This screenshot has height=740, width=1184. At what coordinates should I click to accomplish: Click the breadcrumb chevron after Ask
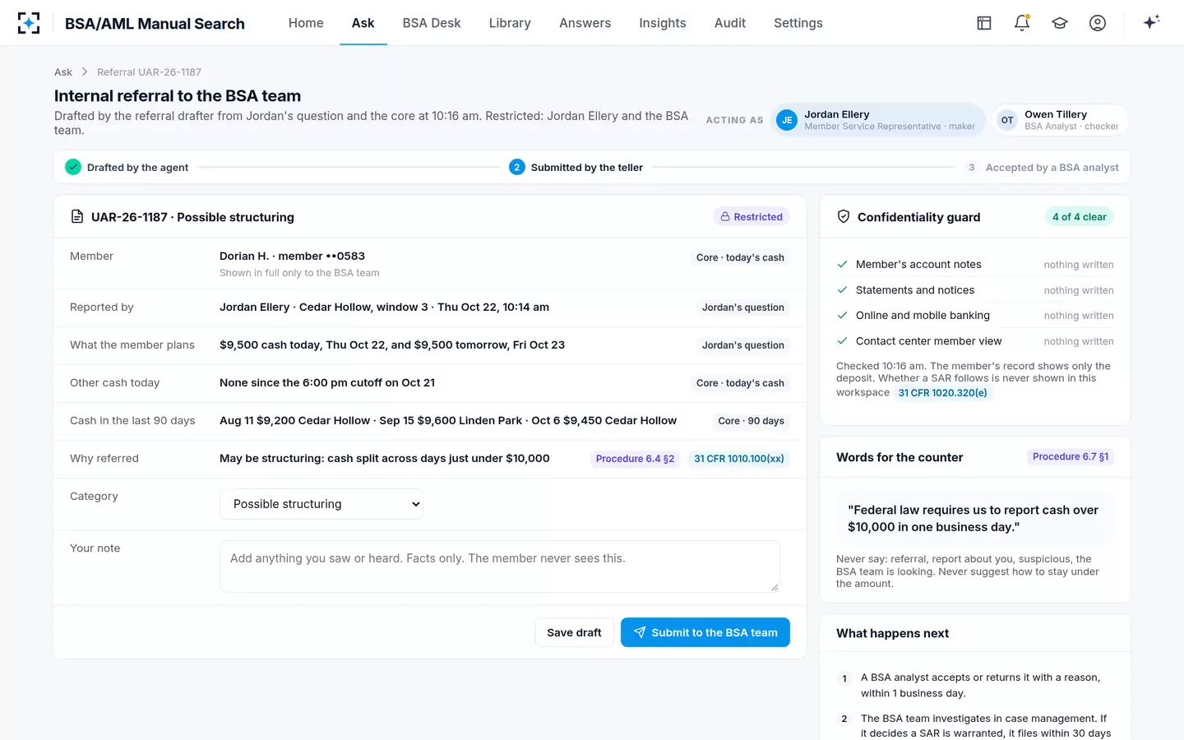tap(85, 72)
